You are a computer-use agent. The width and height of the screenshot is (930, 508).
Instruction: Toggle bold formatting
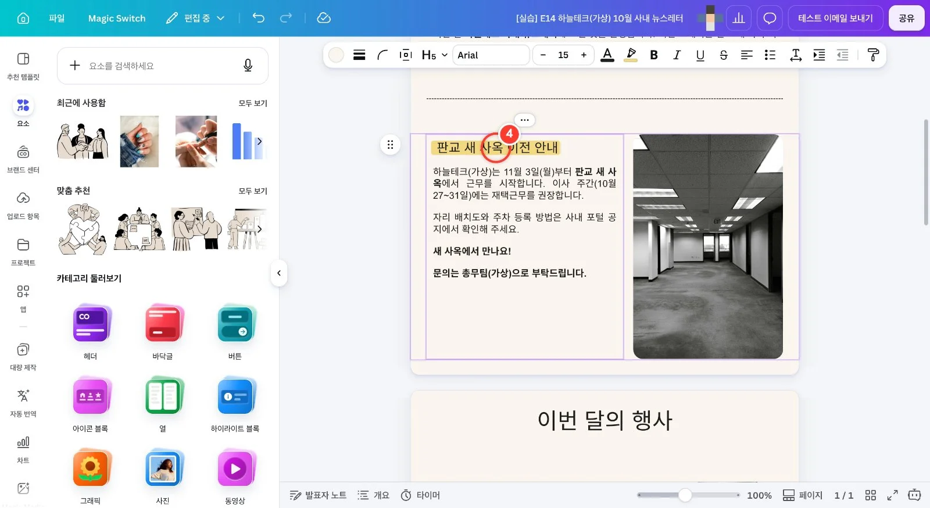pos(654,55)
